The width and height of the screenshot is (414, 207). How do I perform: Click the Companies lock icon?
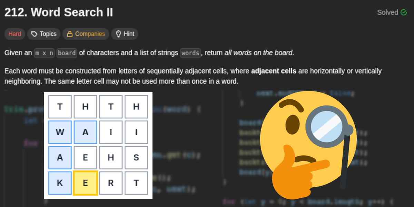70,34
